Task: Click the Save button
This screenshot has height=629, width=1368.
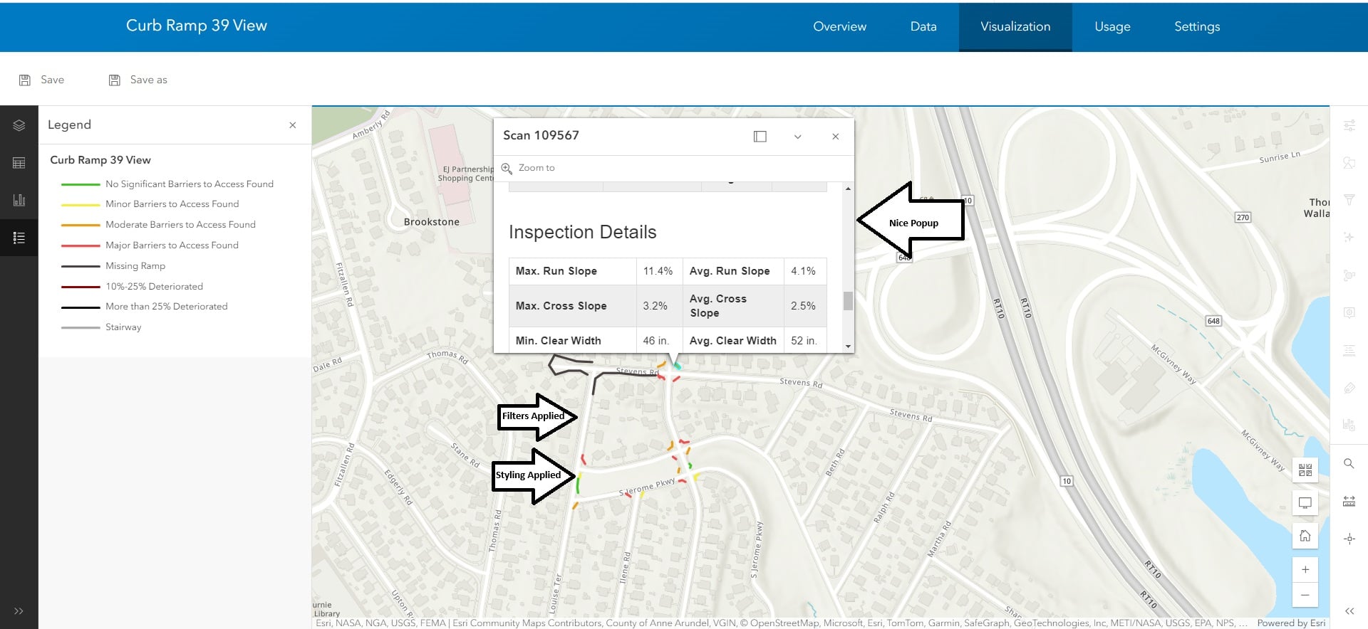Action: (x=42, y=80)
